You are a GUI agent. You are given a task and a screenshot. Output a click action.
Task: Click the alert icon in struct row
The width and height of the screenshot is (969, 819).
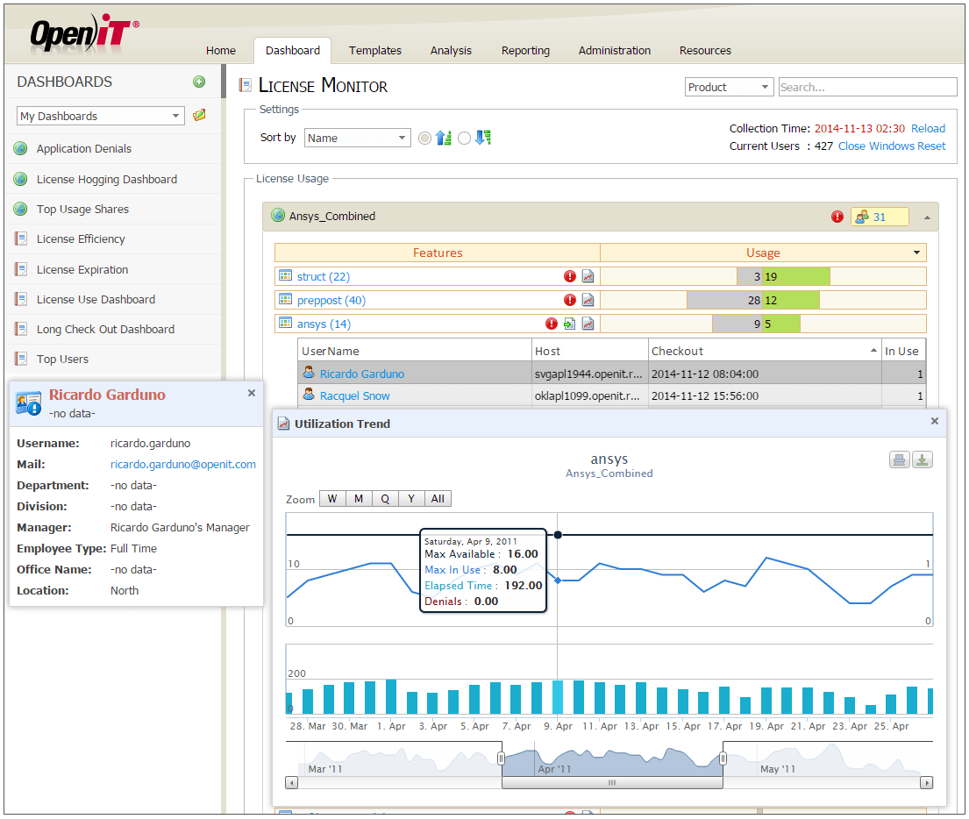point(570,276)
